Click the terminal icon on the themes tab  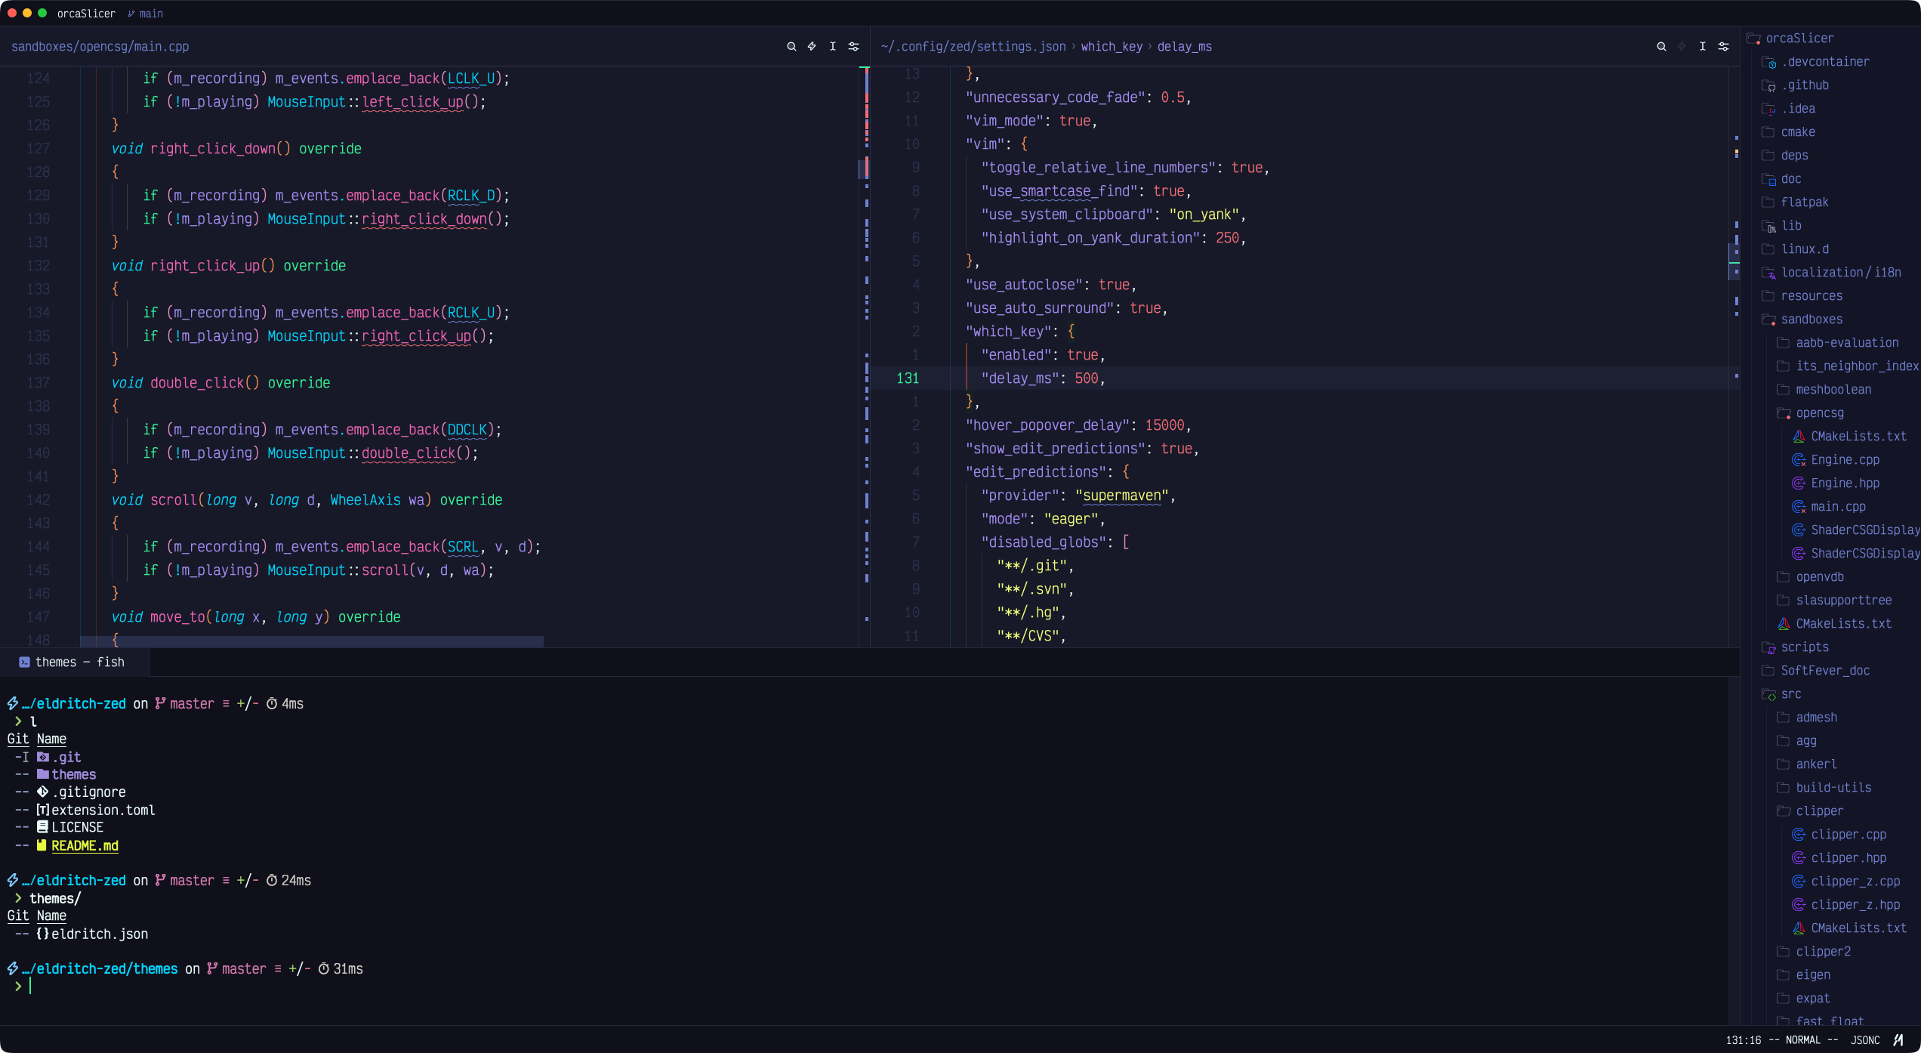tap(24, 662)
